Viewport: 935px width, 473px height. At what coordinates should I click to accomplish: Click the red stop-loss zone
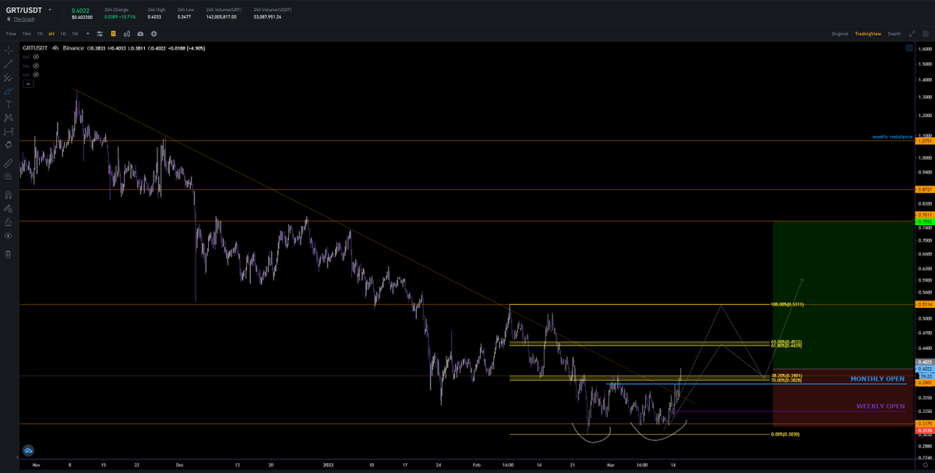(841, 397)
